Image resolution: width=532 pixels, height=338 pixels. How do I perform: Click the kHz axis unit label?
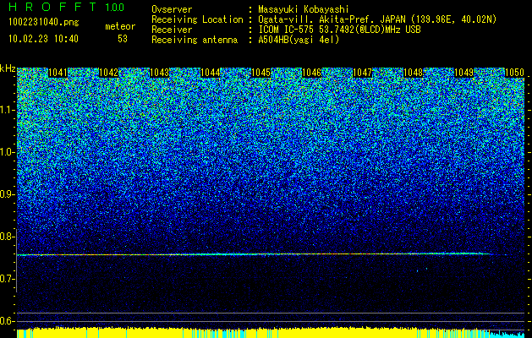pyautogui.click(x=8, y=68)
